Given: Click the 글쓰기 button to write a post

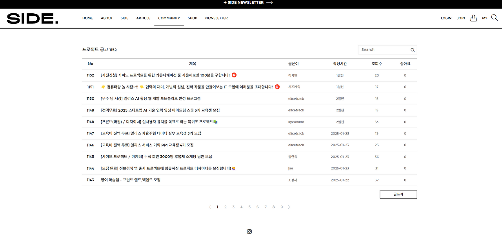Looking at the screenshot, I should click(x=398, y=194).
